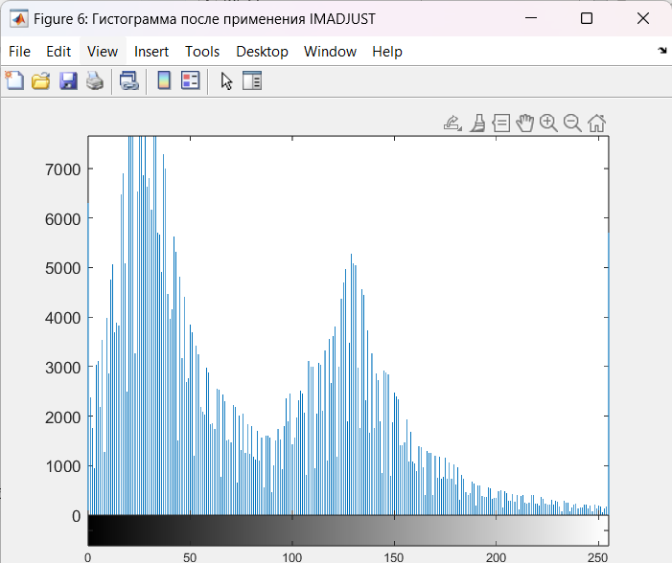672x563 pixels.
Task: Enable the Data Tips tool
Action: point(501,124)
